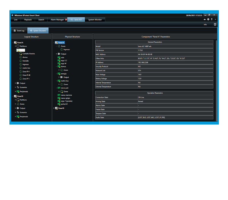Select Zona IP 5 in the tree

26,79
